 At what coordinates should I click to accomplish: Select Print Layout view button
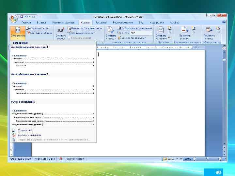(x=165, y=159)
